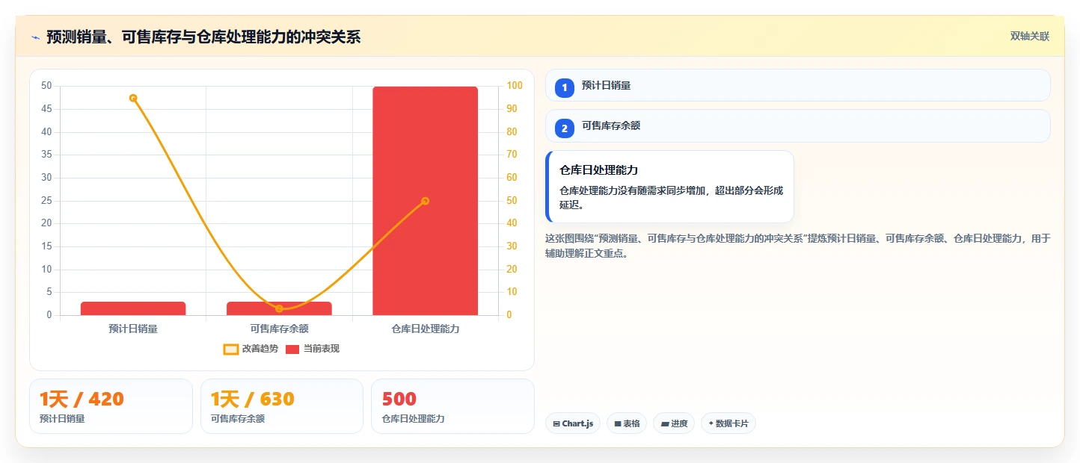
Task: Click the 预计日销量 x-axis label
Action: [133, 329]
